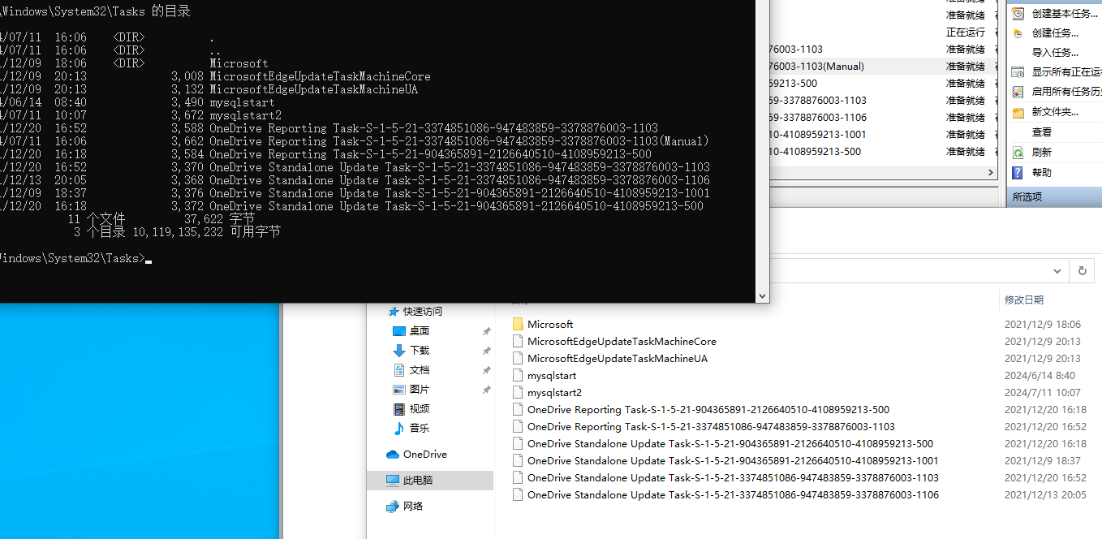Unpin 桌面 (Desktop) from Quick Access
This screenshot has width=1102, height=539.
[x=486, y=330]
